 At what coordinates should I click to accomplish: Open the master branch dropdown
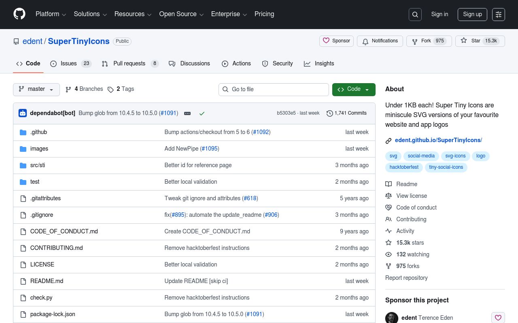36,89
